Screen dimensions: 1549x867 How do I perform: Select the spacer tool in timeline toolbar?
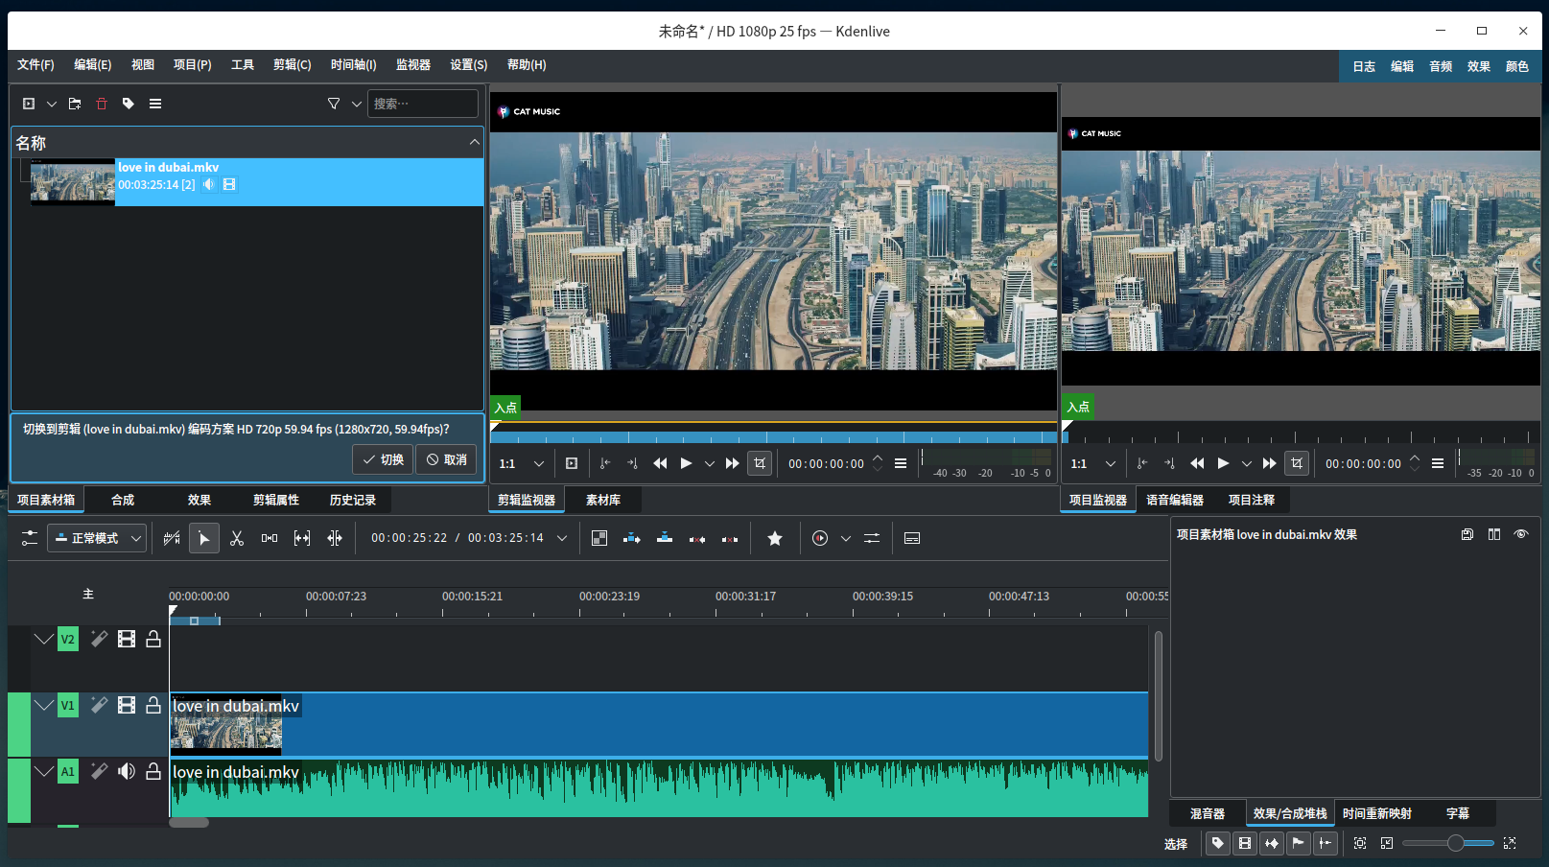coord(270,539)
